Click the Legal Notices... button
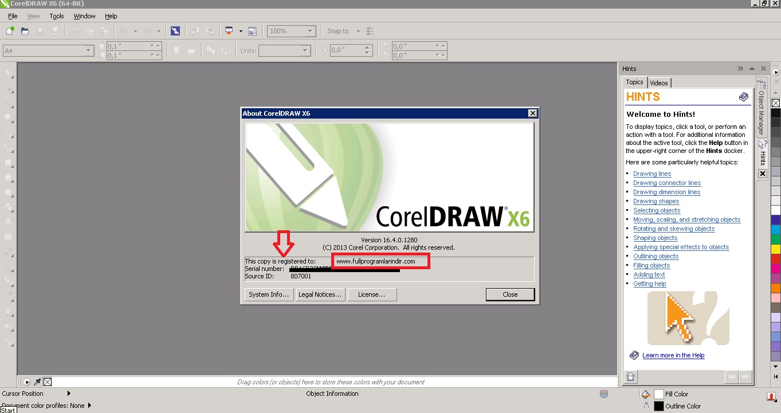 click(320, 294)
